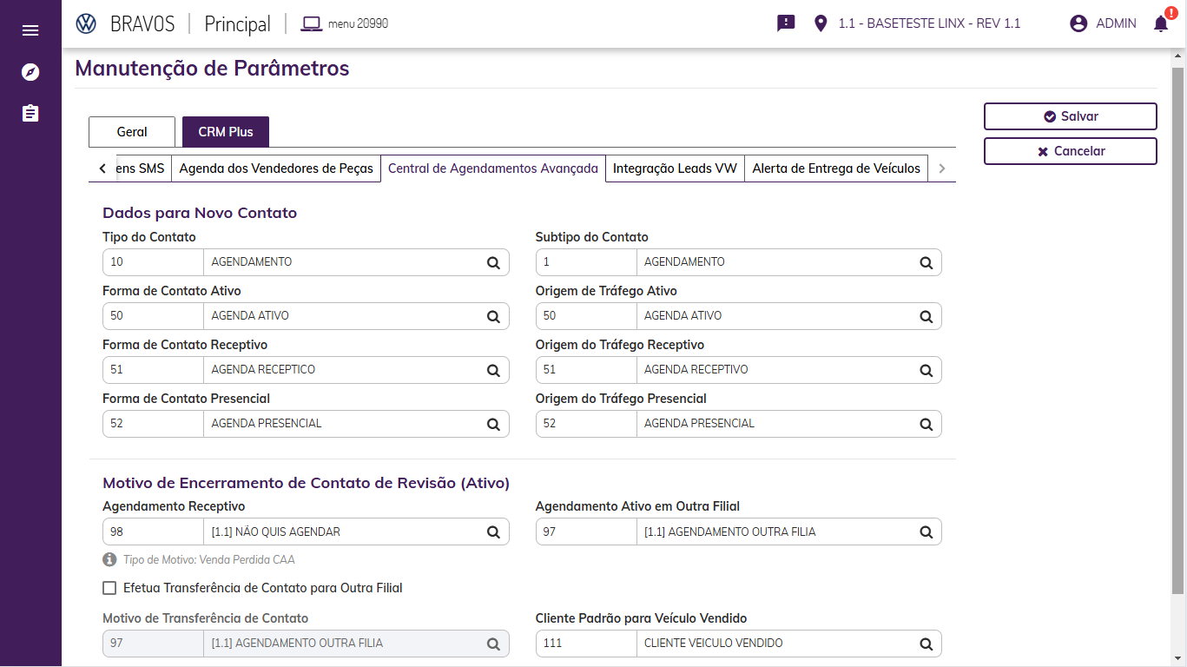The height and width of the screenshot is (667, 1187).
Task: Click the chat feedback icon in header
Action: 786,23
